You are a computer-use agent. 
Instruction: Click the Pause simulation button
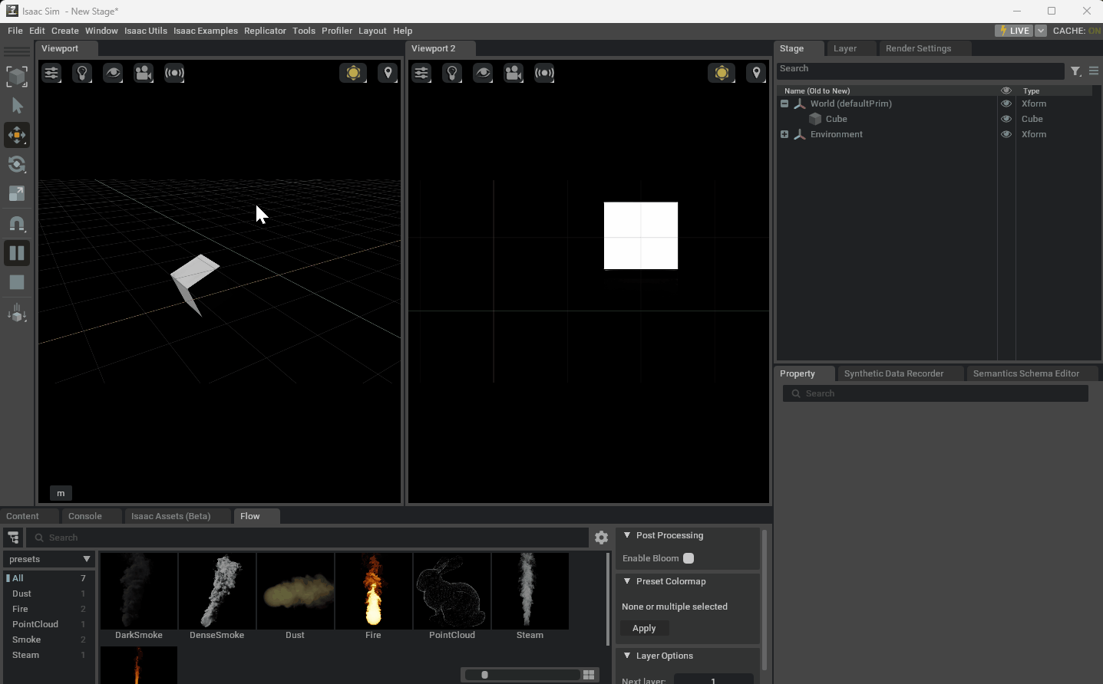click(x=17, y=254)
